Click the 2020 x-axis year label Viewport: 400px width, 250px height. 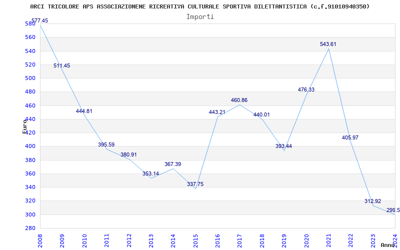pyautogui.click(x=306, y=240)
